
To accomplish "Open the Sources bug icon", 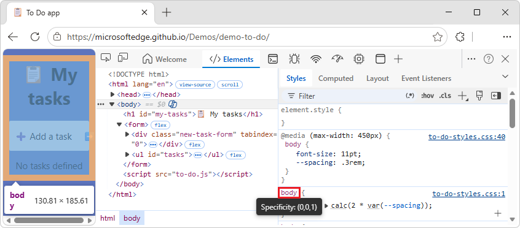I will point(294,59).
